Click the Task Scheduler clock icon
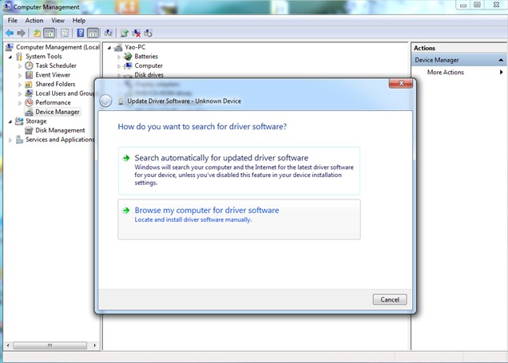Viewport: 508px width, 363px height. point(30,65)
